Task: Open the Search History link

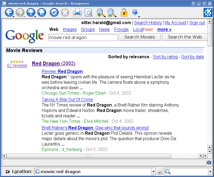Action: point(148,23)
